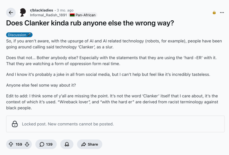This screenshot has width=229, height=155.
Task: Downvote the Clanker post
Action: click(x=27, y=144)
